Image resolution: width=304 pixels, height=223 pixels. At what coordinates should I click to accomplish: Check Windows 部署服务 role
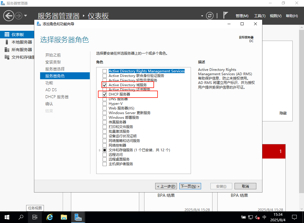(105, 118)
